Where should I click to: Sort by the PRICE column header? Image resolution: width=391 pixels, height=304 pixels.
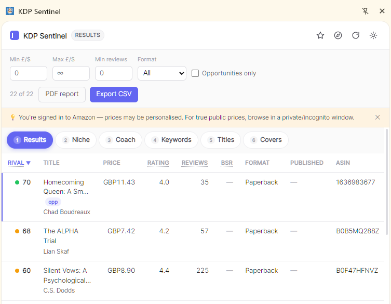click(112, 163)
